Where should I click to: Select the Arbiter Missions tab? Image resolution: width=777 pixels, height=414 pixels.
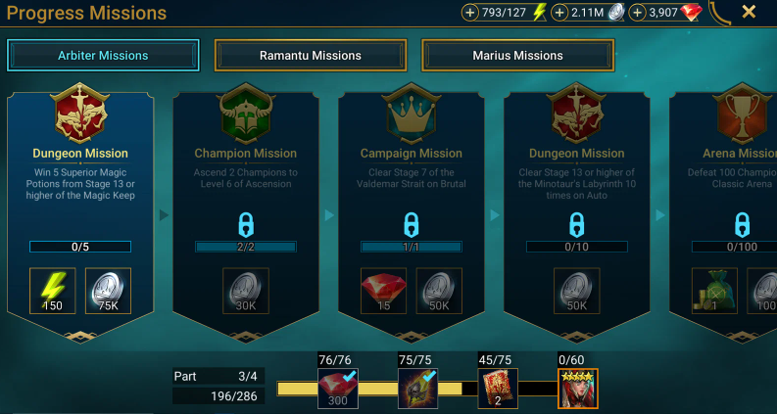[x=103, y=56]
